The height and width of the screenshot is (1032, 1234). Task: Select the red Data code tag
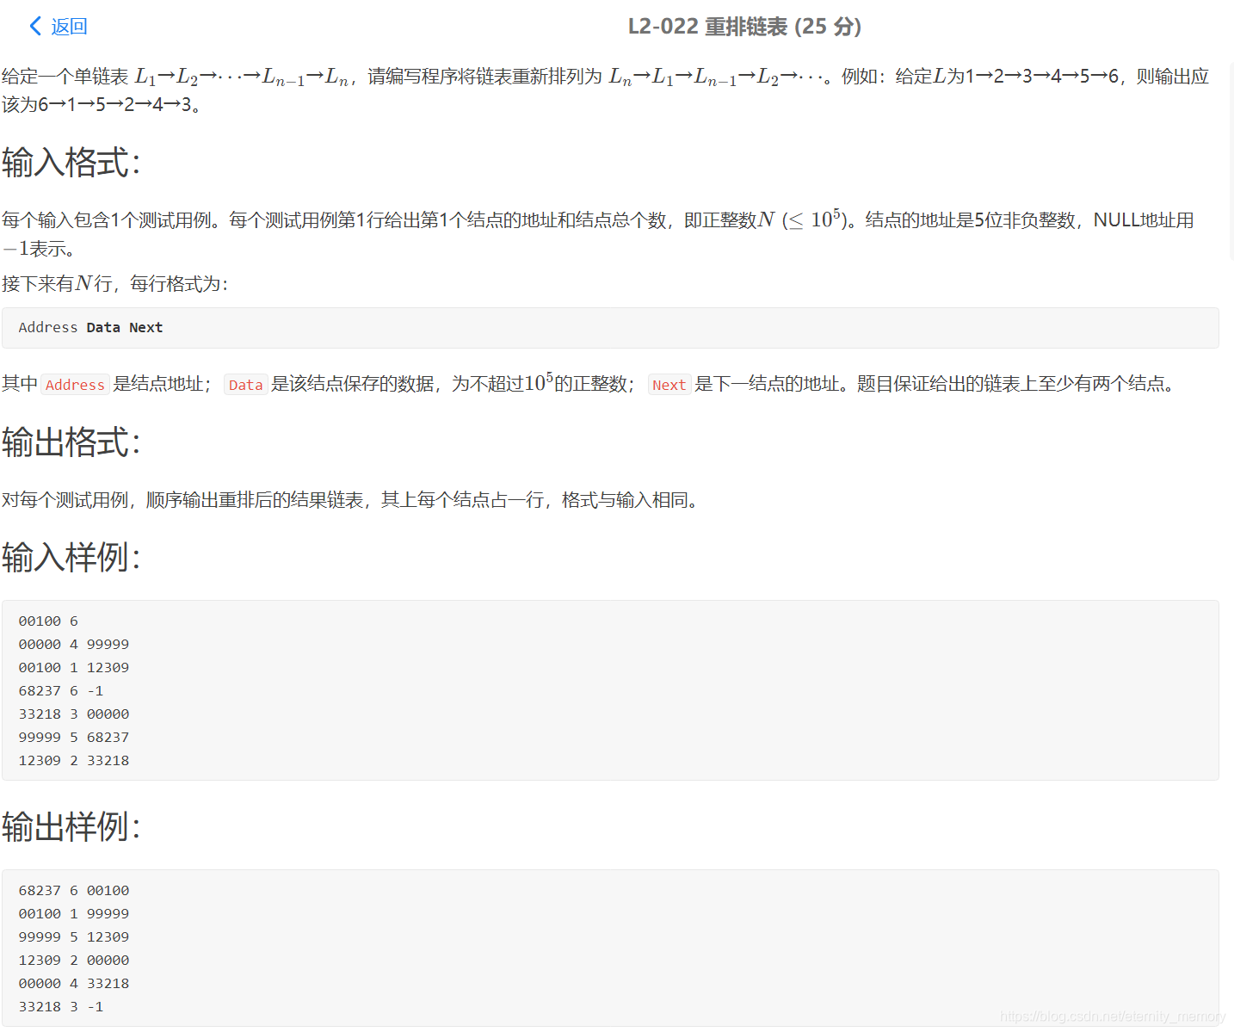pyautogui.click(x=245, y=384)
